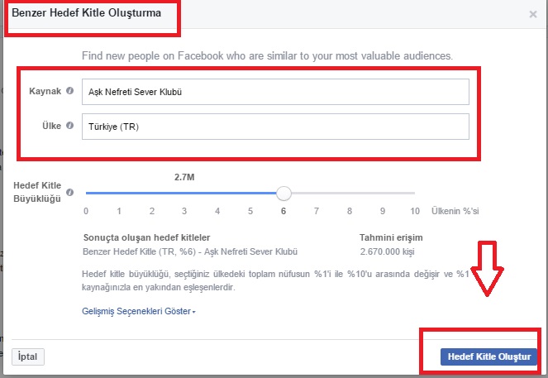Select the 5 percent tick on slider
The height and width of the screenshot is (378, 548).
click(250, 211)
